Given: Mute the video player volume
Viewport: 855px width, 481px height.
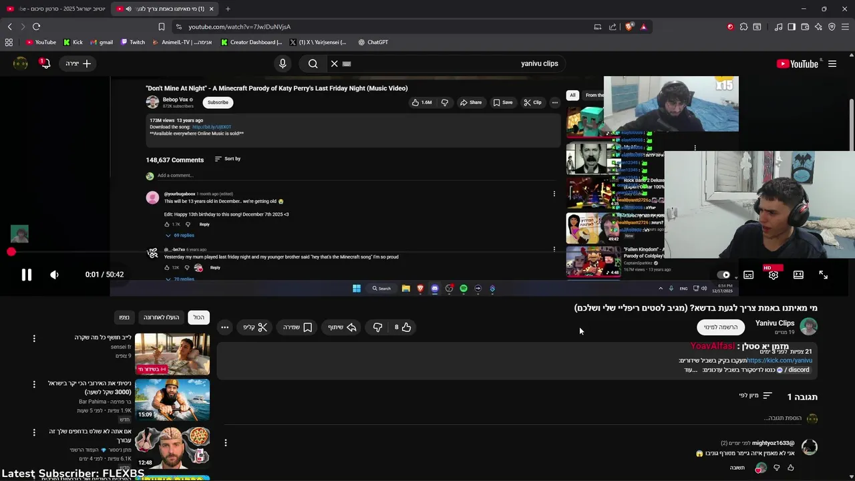Looking at the screenshot, I should pyautogui.click(x=54, y=275).
